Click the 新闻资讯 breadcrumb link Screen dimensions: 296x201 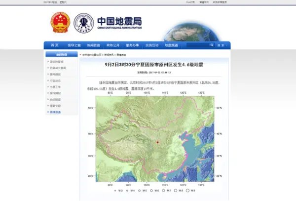point(109,55)
